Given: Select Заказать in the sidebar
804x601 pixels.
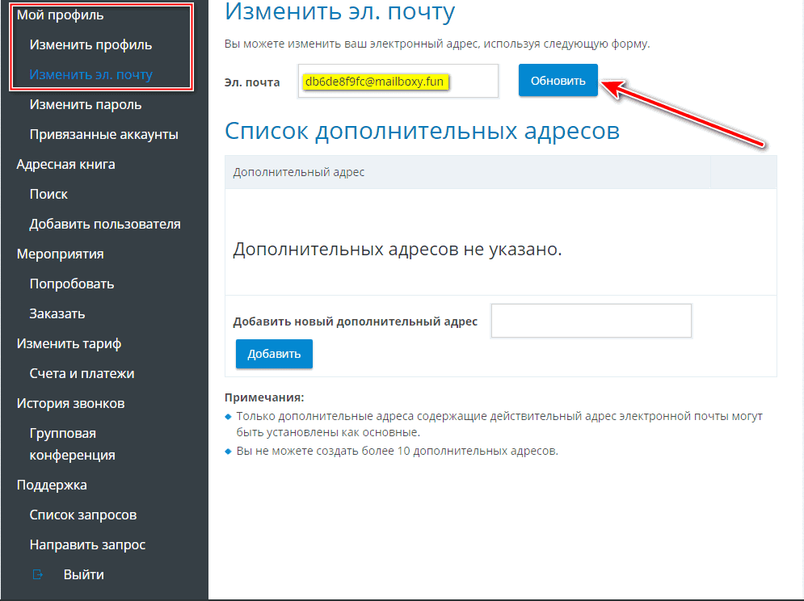Looking at the screenshot, I should [57, 313].
